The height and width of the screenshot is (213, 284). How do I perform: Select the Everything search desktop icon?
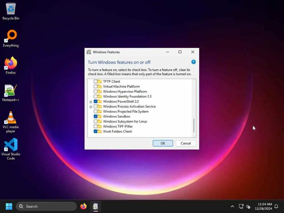(11, 38)
